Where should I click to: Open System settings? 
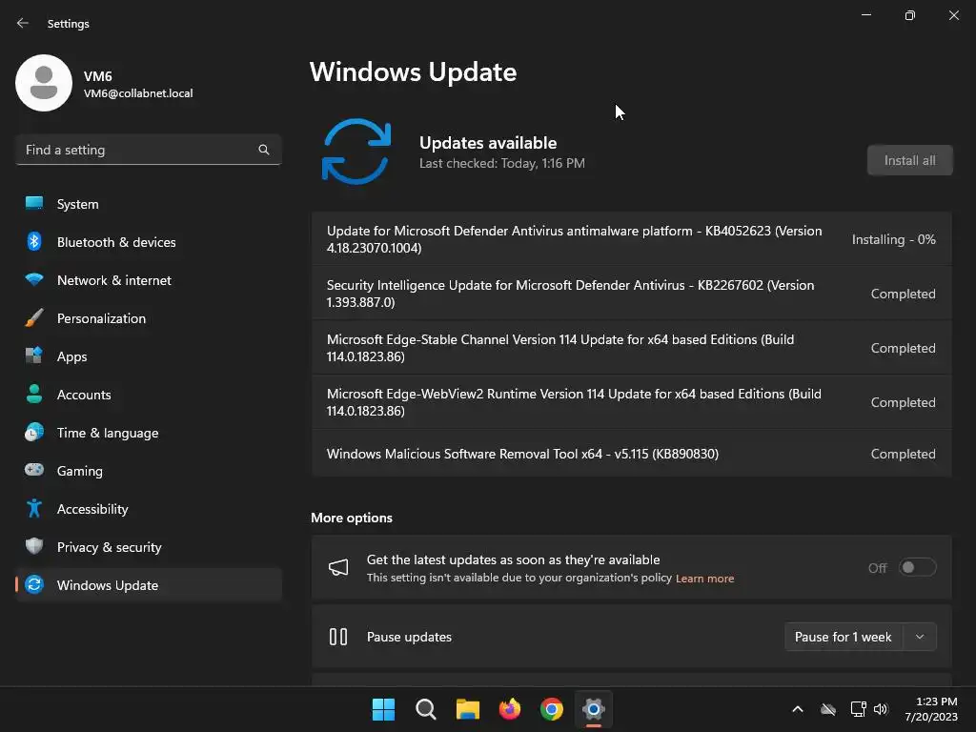pyautogui.click(x=149, y=204)
